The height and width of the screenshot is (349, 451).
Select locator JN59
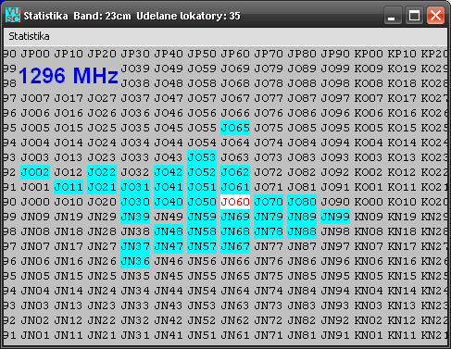click(202, 217)
